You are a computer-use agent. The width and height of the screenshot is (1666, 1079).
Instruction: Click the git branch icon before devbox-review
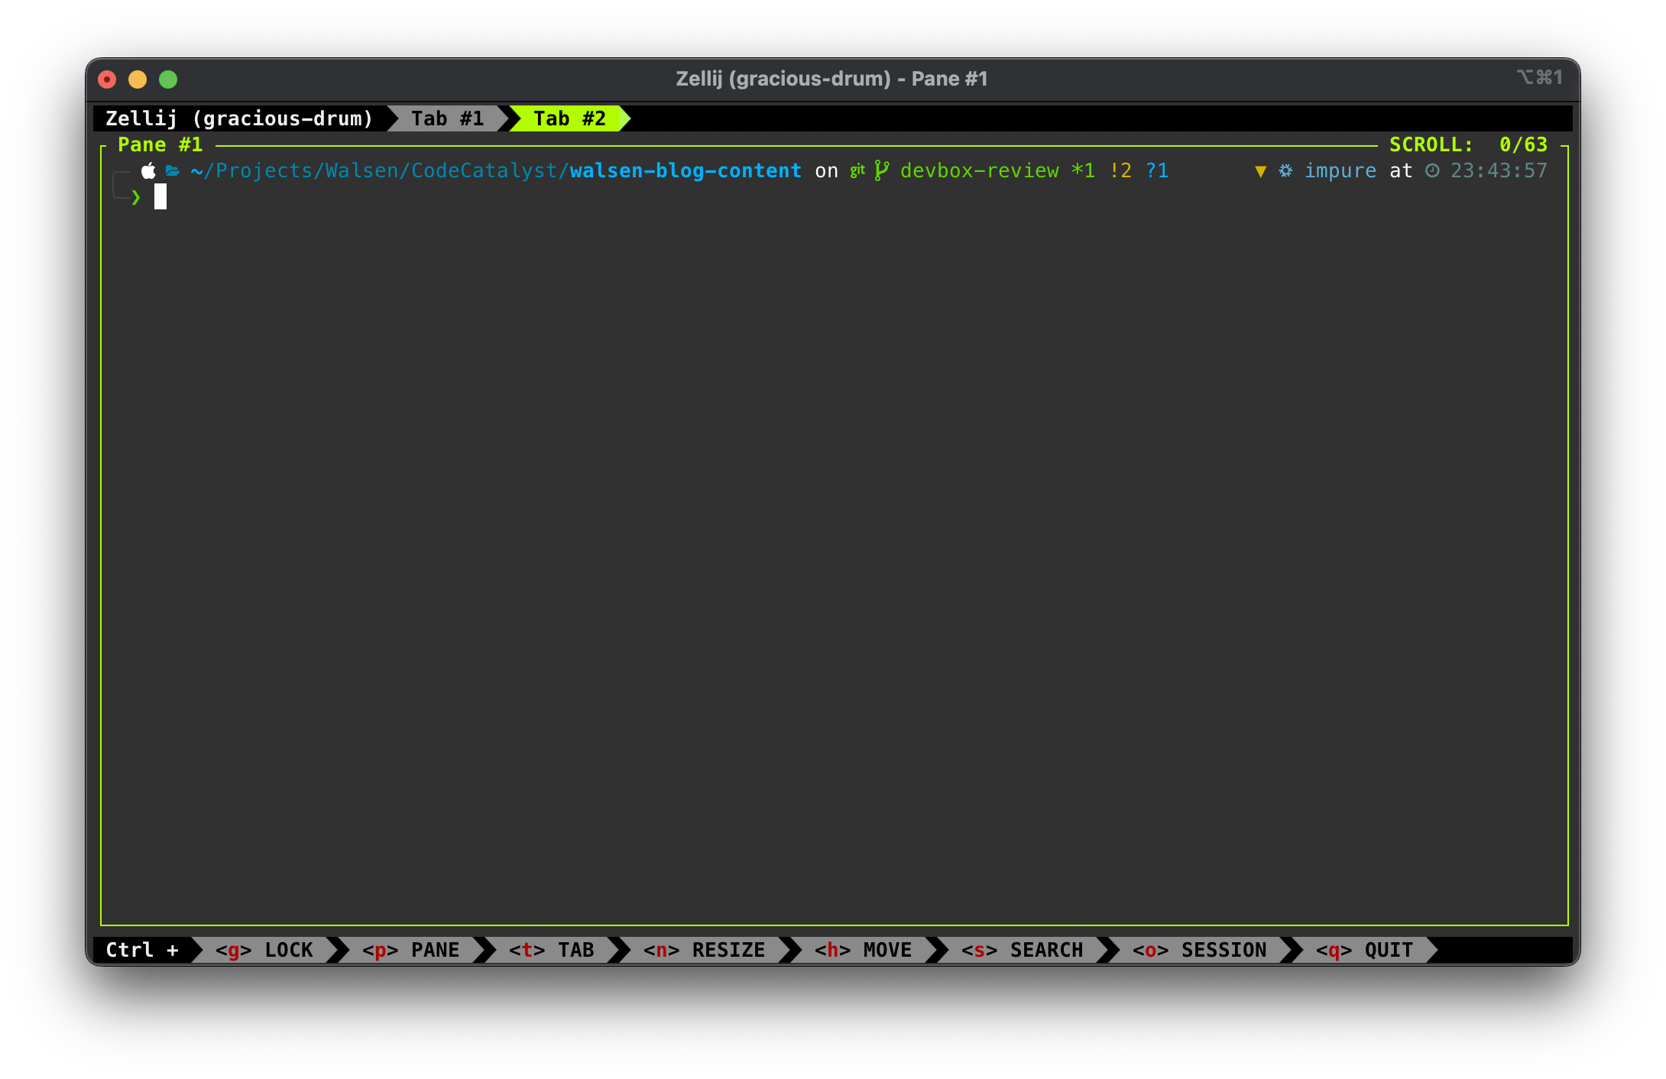click(x=881, y=170)
